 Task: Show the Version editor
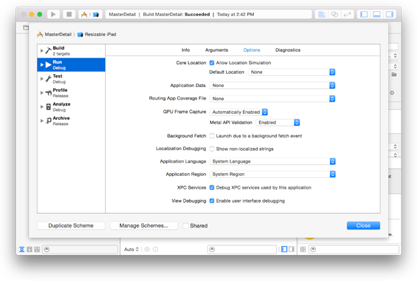click(347, 14)
